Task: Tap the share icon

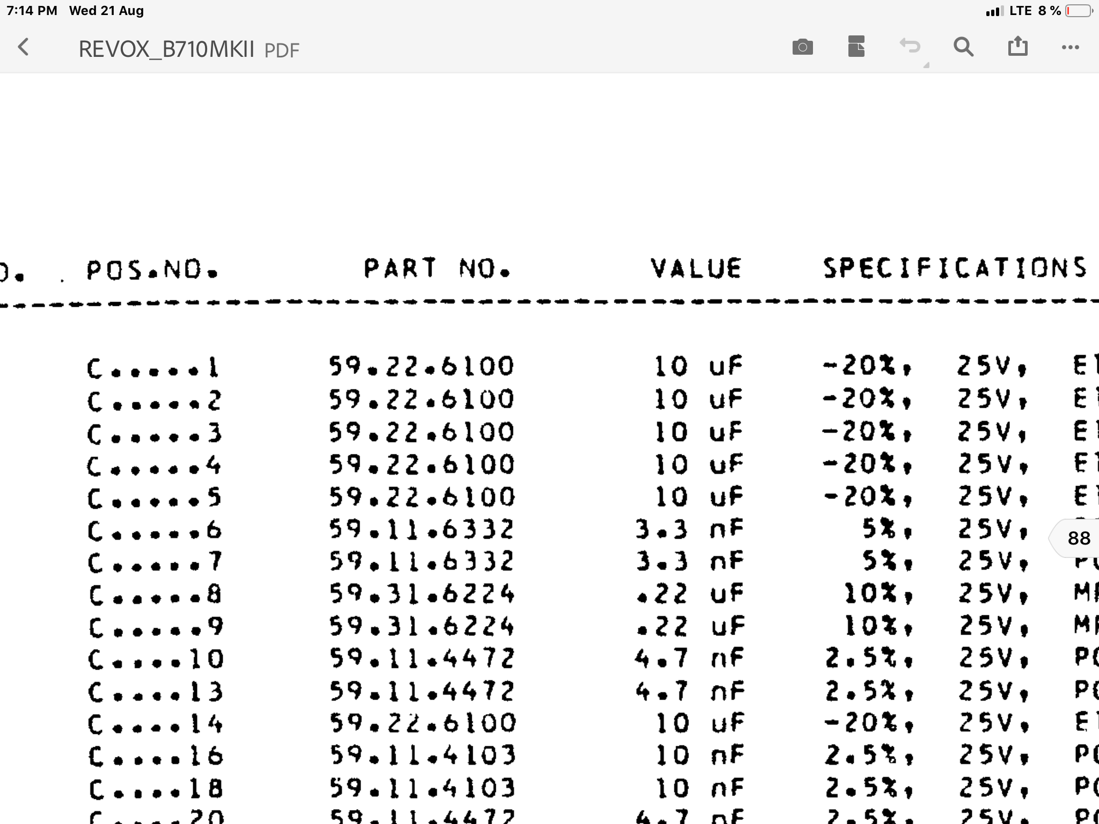Action: point(1017,46)
